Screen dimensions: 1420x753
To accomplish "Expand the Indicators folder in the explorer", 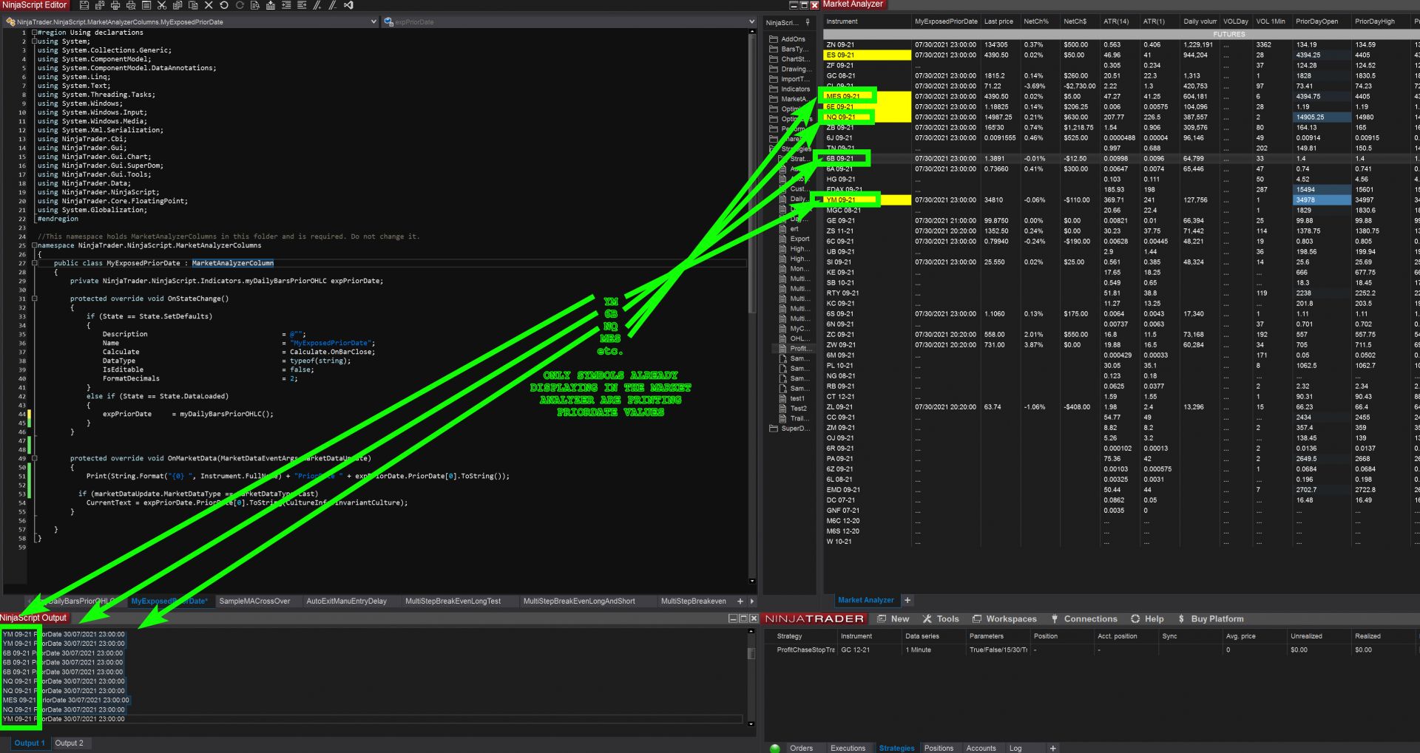I will tap(790, 89).
